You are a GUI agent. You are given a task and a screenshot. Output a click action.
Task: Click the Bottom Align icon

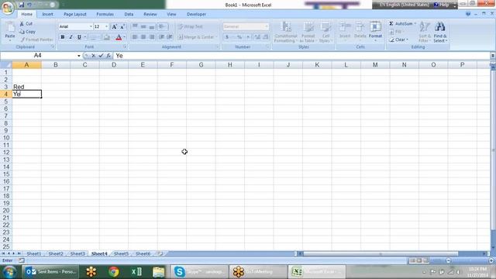pyautogui.click(x=152, y=26)
